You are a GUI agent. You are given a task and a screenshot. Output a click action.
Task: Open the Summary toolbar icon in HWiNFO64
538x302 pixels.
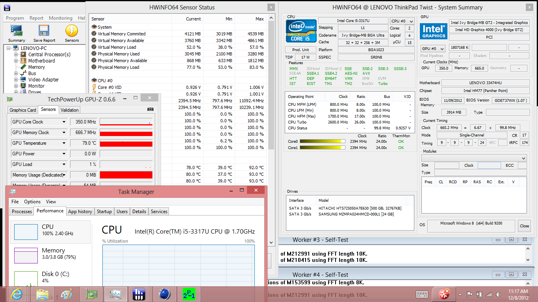(17, 33)
